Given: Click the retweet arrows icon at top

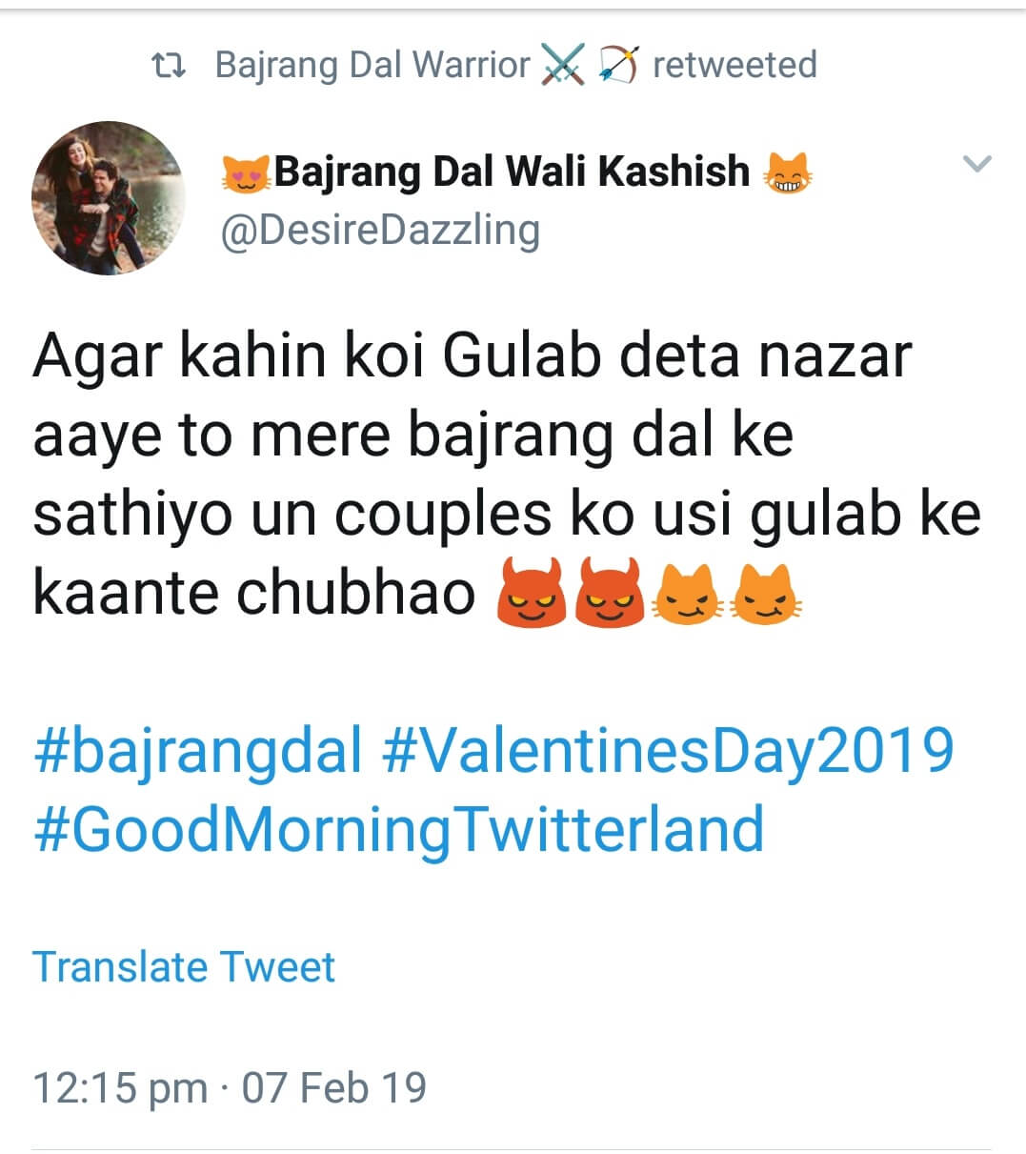Looking at the screenshot, I should click(170, 64).
